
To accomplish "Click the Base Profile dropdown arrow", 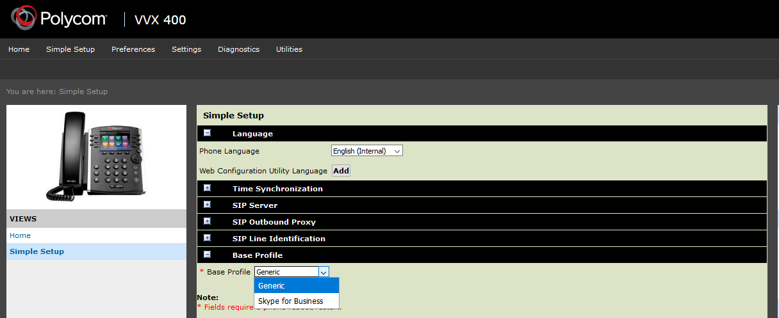I will [324, 272].
